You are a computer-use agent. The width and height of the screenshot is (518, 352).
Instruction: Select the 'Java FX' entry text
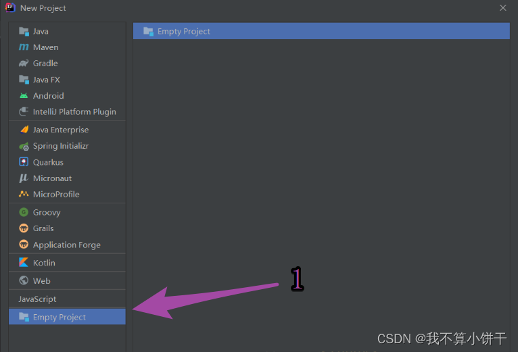tap(47, 80)
